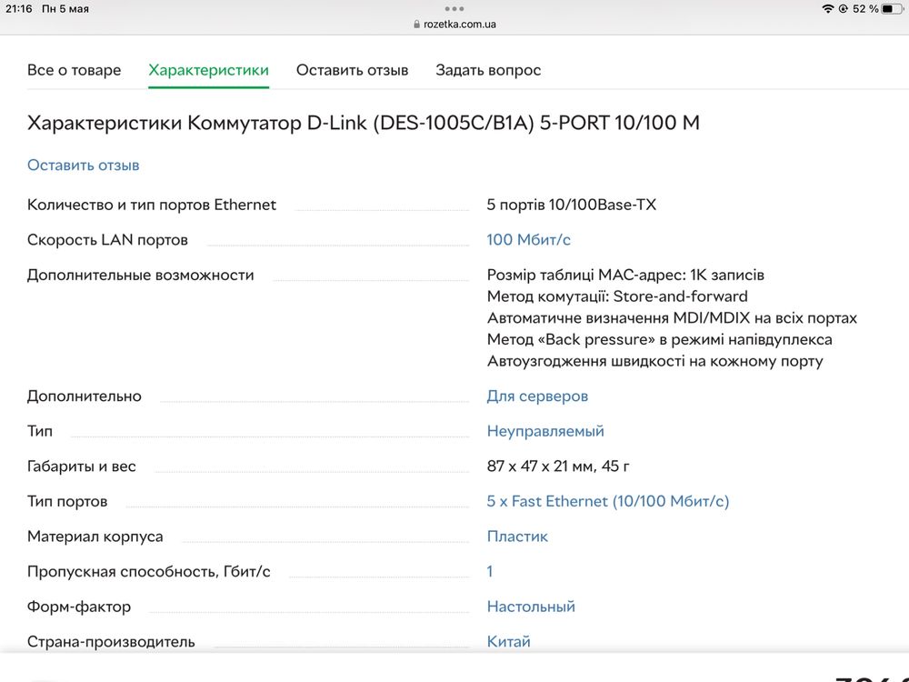Click 'Метод комутації: Store-and-forward' text

pos(617,296)
